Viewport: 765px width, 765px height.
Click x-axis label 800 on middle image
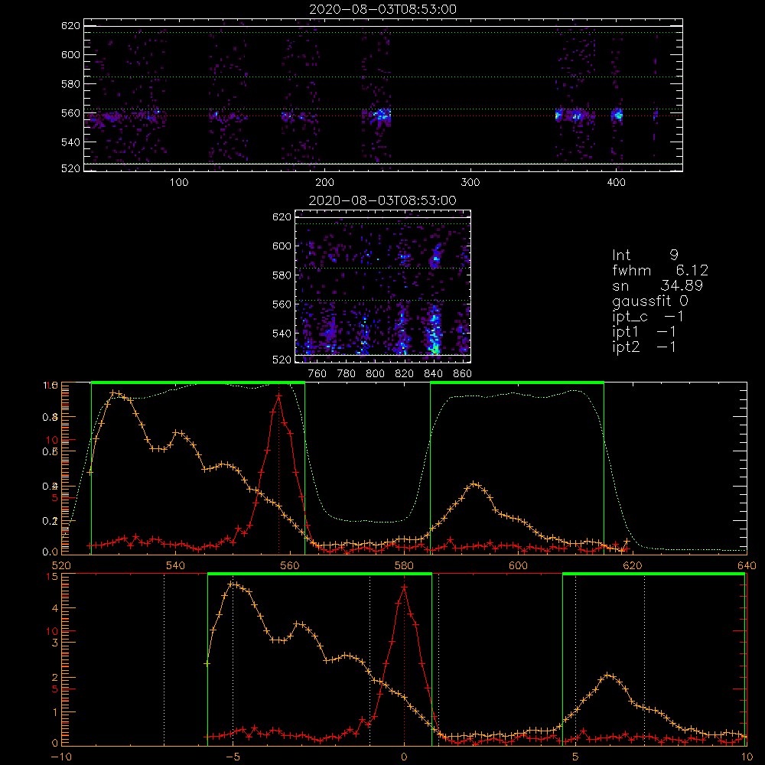(375, 374)
